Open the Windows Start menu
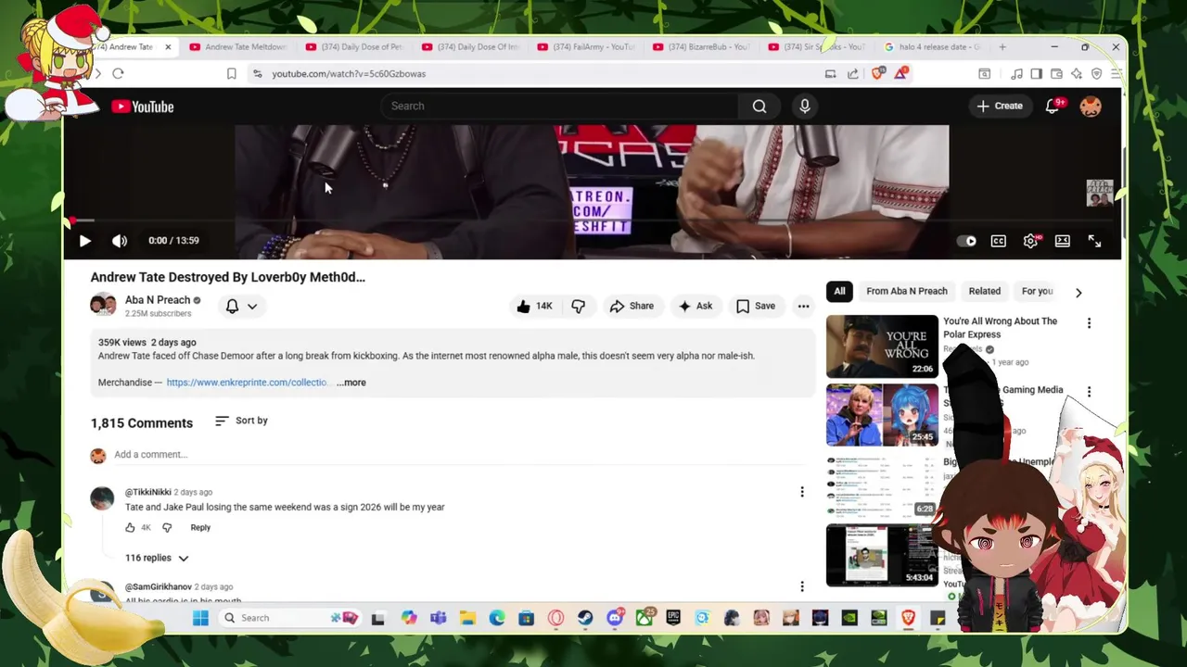The width and height of the screenshot is (1187, 667). tap(200, 618)
